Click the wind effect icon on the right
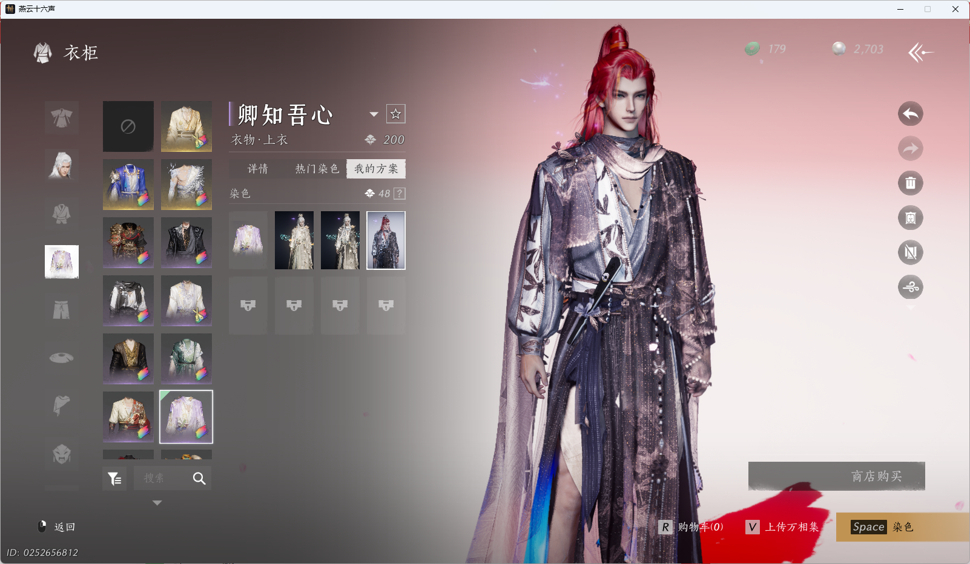Viewport: 970px width, 564px height. (911, 287)
